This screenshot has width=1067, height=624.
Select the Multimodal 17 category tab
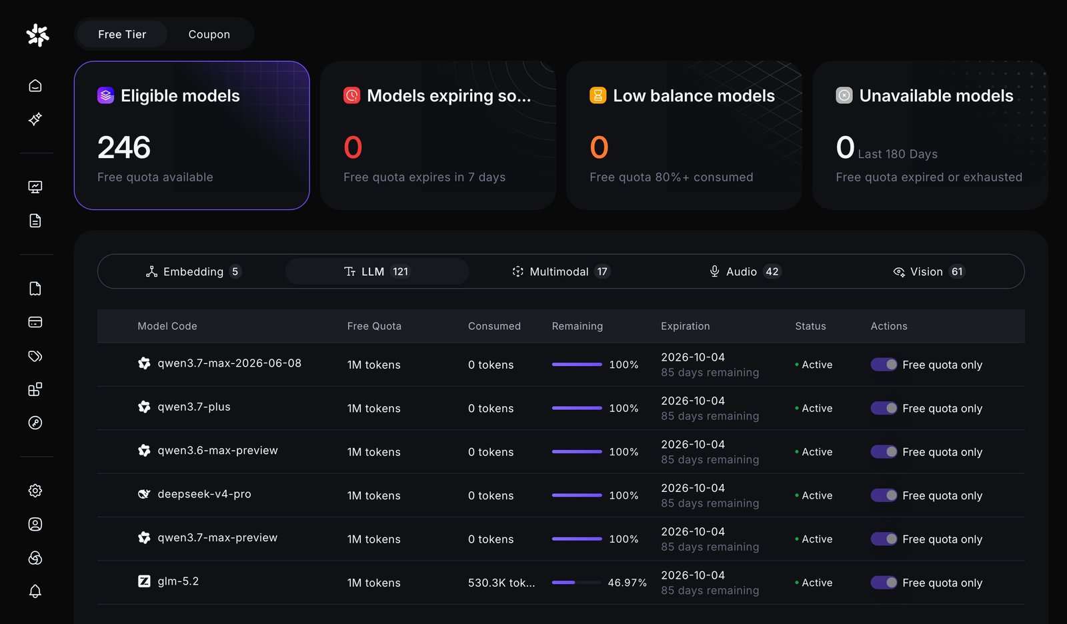[x=561, y=271]
